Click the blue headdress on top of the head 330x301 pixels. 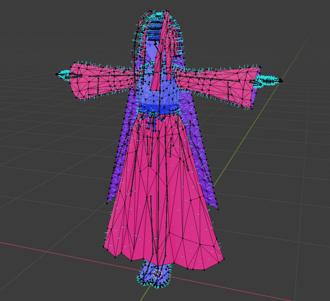point(154,29)
